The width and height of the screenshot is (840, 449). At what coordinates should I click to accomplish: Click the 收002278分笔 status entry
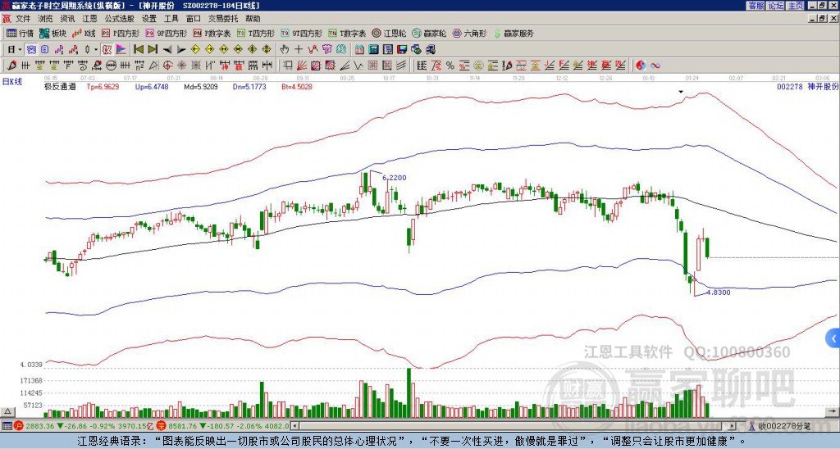tap(779, 426)
